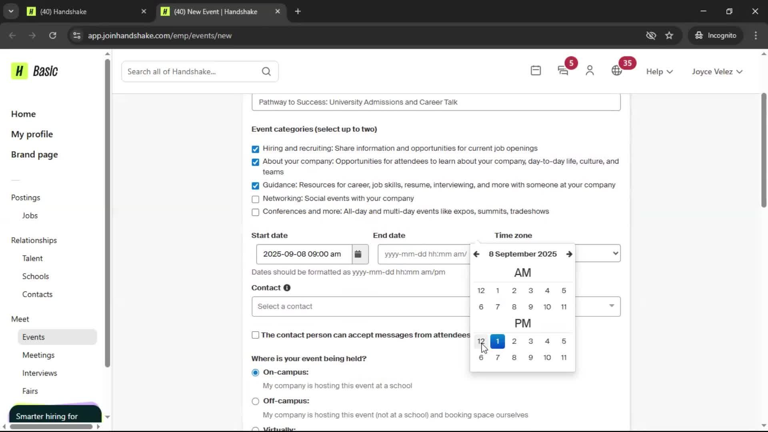Bookmark this page with the star icon
The height and width of the screenshot is (432, 768).
(x=669, y=36)
